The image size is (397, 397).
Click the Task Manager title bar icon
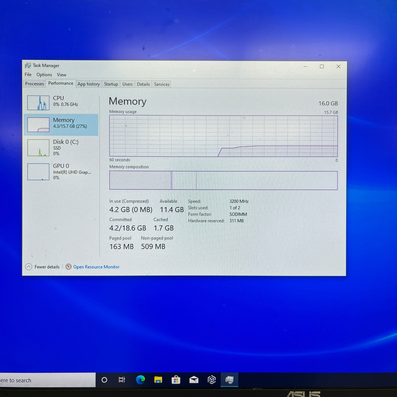(x=28, y=66)
